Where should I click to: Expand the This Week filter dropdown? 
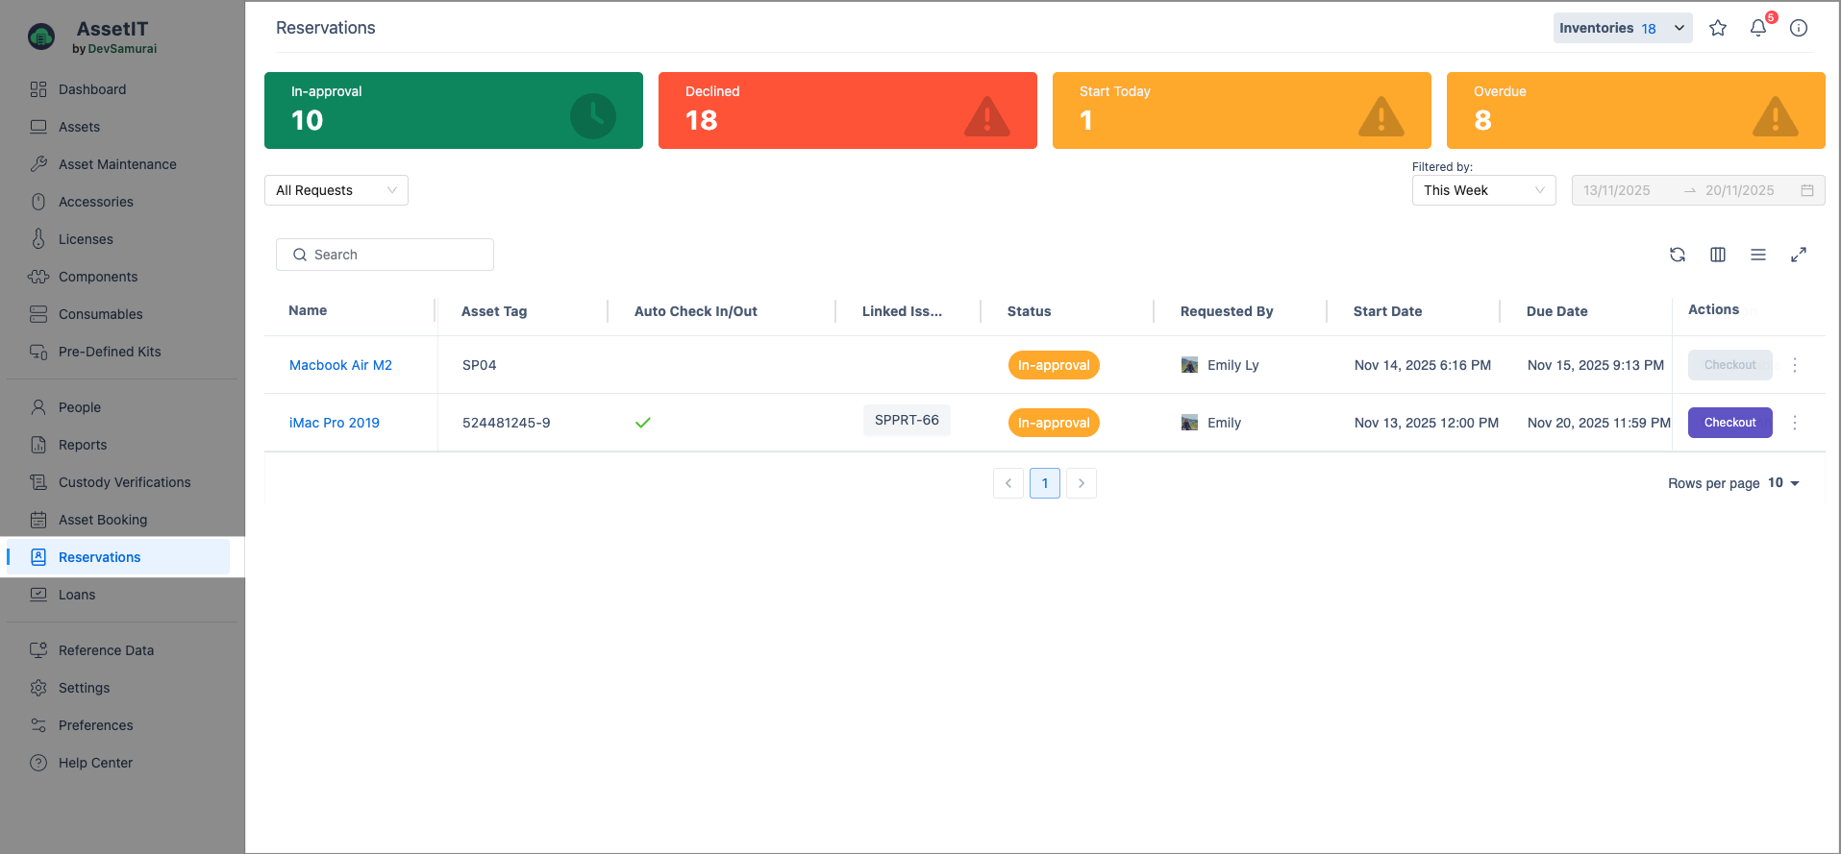click(1482, 190)
